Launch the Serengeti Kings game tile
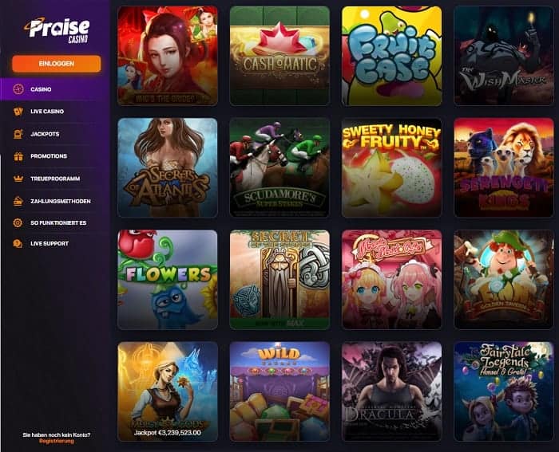Image resolution: width=559 pixels, height=452 pixels. [x=504, y=167]
